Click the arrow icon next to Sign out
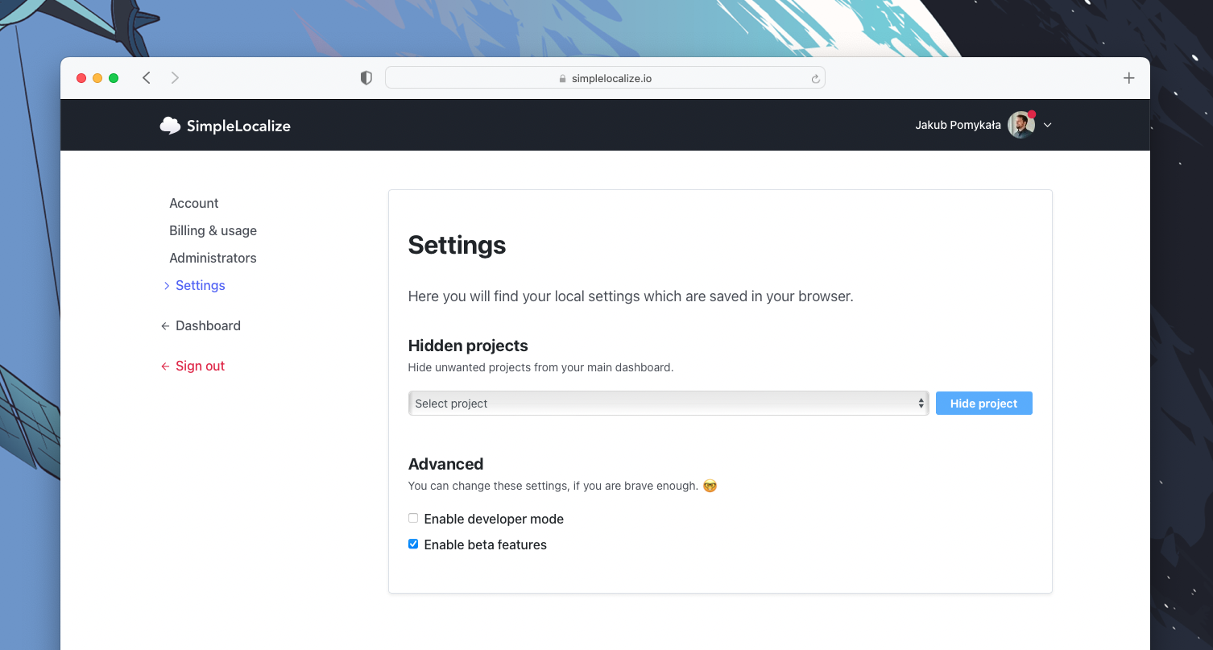Viewport: 1213px width, 650px height. pyautogui.click(x=165, y=366)
